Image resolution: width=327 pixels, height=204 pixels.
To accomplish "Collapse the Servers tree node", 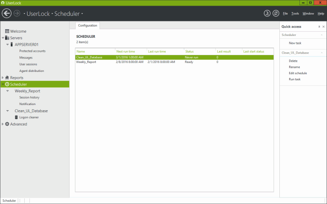I will pos(3,38).
